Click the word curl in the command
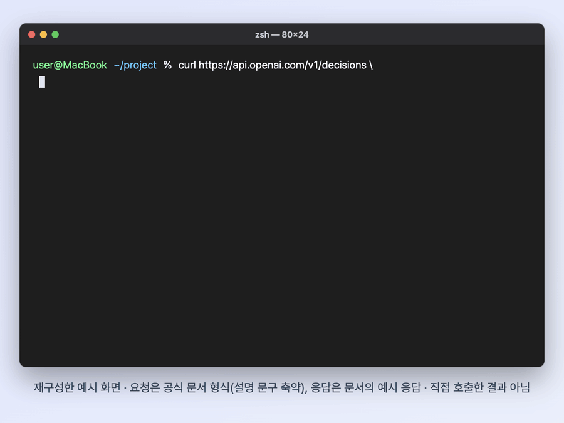 tap(187, 65)
